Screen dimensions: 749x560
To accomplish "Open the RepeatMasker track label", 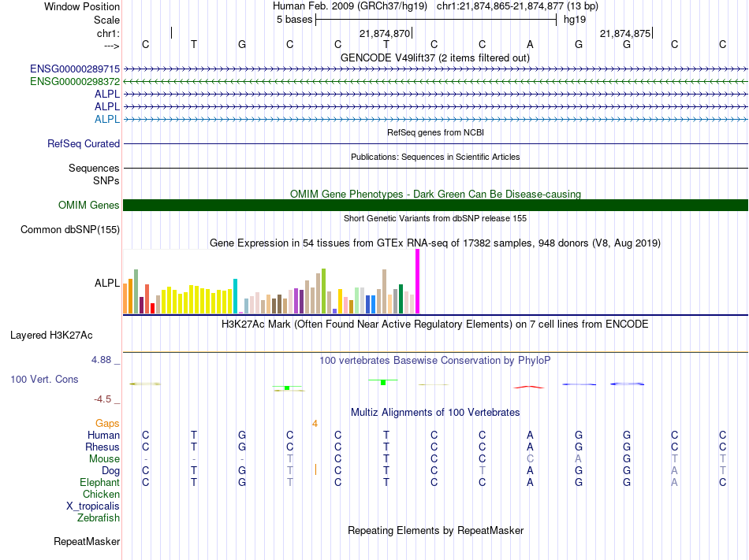I will click(x=87, y=542).
